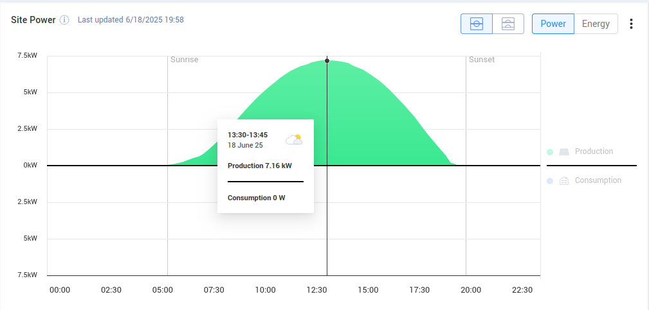Click the peak data point marker
The image size is (649, 310).
click(327, 61)
